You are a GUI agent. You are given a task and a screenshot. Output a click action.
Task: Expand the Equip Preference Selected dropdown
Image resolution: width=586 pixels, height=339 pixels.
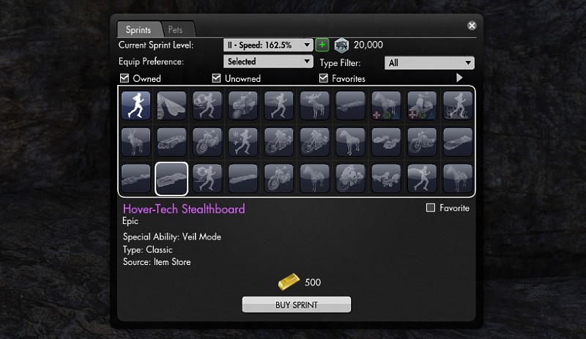click(268, 62)
